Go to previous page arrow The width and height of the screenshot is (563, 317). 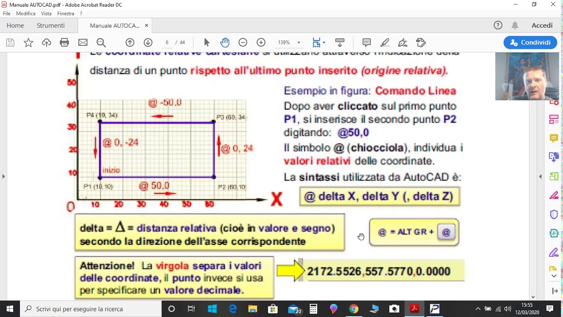coord(130,43)
